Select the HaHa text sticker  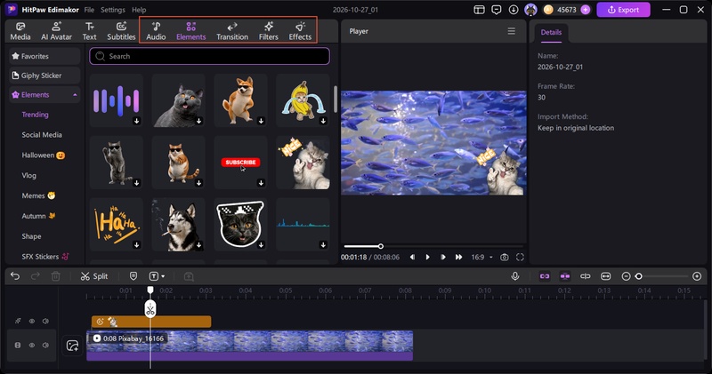[117, 225]
